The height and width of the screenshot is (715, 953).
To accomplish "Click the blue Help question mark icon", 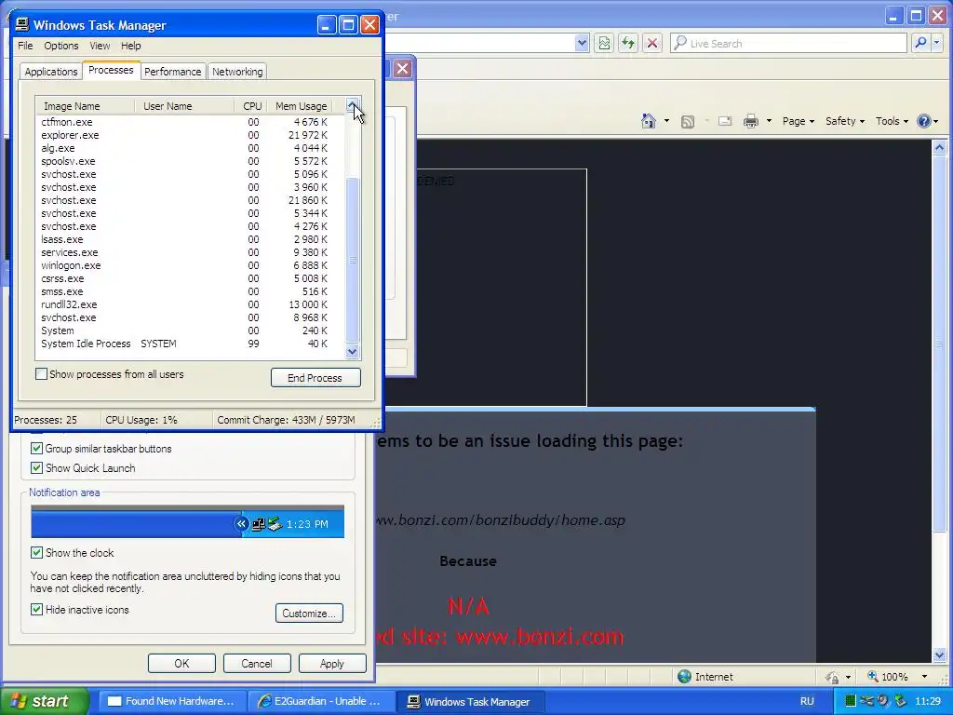I will coord(923,121).
